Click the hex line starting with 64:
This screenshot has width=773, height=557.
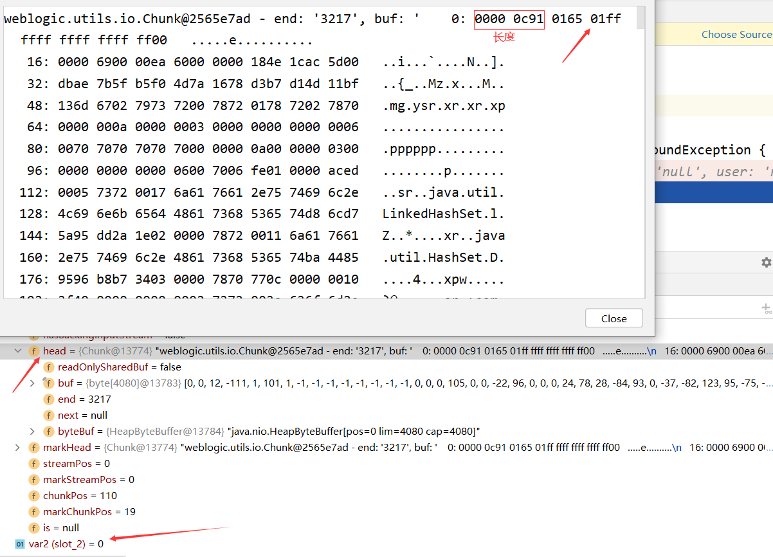[x=266, y=127]
